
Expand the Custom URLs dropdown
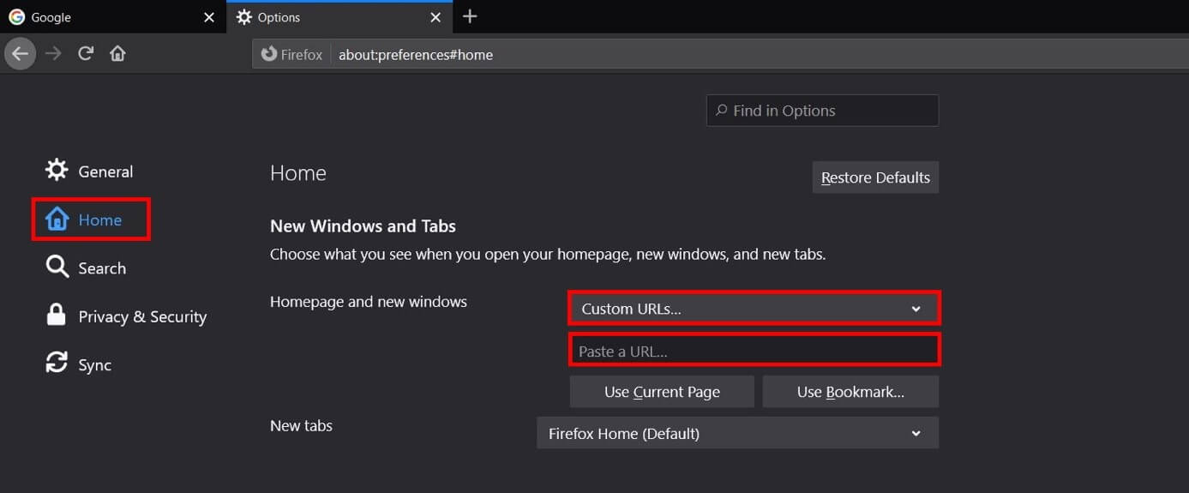tap(754, 309)
